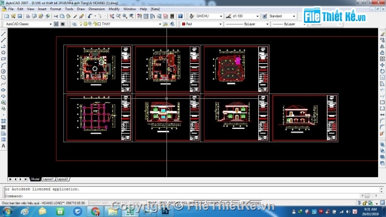Open the AutoCAD Classic workspace dropdown
The width and height of the screenshot is (386, 217).
[x=51, y=24]
